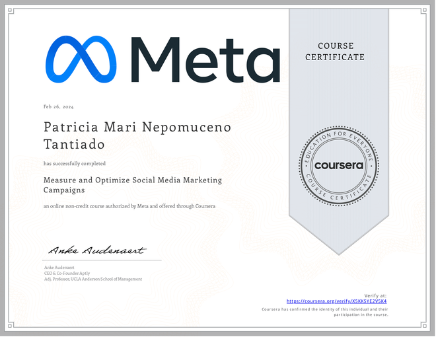The width and height of the screenshot is (436, 337).
Task: Click the Meta wordmark text
Action: pos(205,59)
